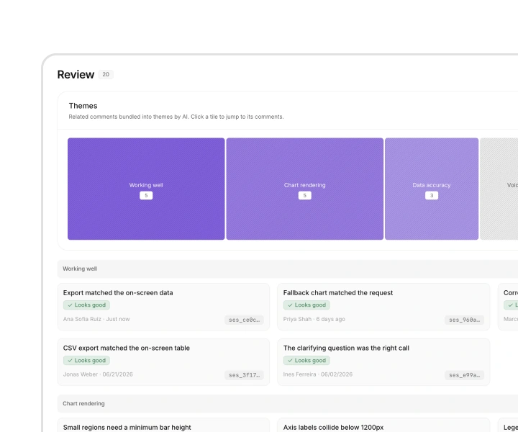Click the count badge 5 on Chart rendering tile
The height and width of the screenshot is (432, 518).
[x=304, y=195]
